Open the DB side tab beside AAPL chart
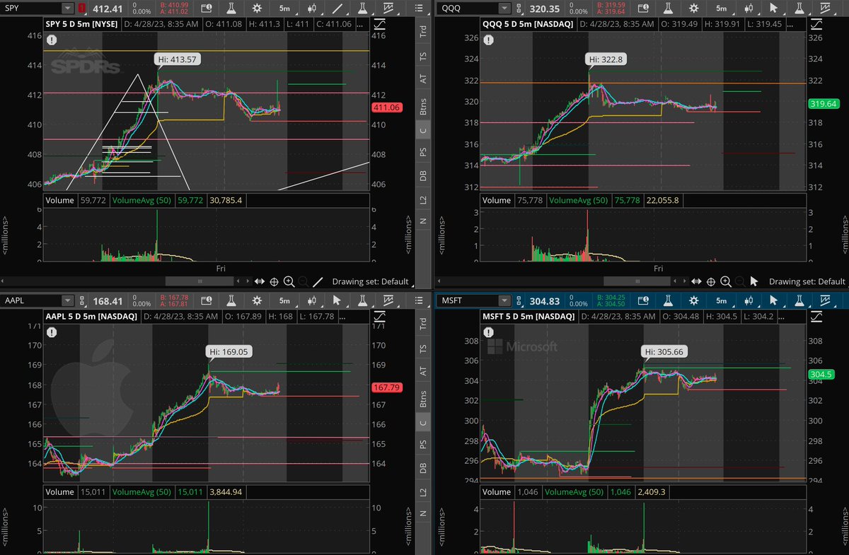Viewport: 849px width, 555px height. (x=423, y=468)
